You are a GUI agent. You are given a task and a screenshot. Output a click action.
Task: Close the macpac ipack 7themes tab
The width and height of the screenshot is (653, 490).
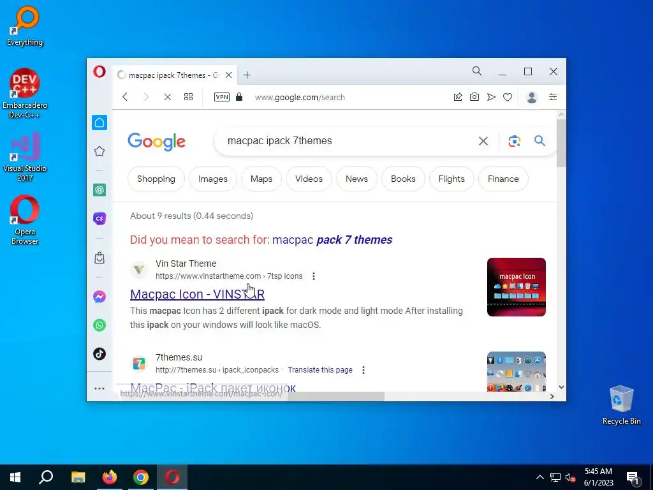point(229,75)
